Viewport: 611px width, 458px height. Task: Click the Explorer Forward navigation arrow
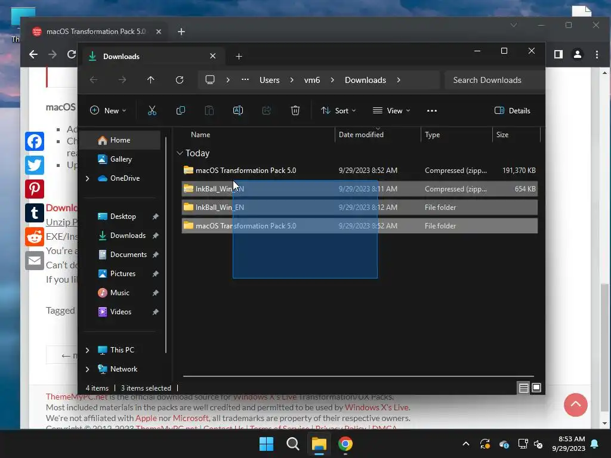click(x=122, y=80)
